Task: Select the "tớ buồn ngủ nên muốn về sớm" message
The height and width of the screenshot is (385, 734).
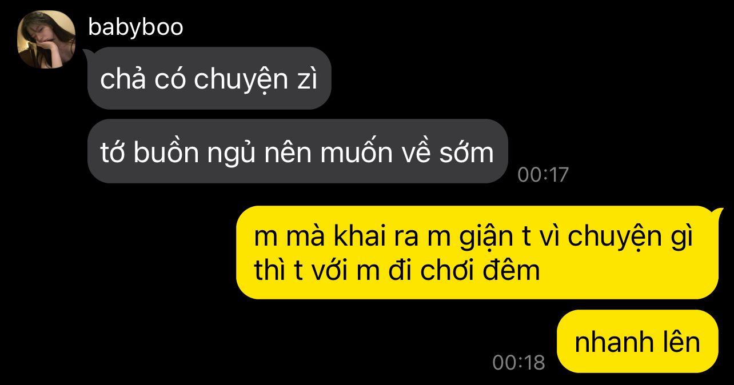Action: (x=297, y=151)
